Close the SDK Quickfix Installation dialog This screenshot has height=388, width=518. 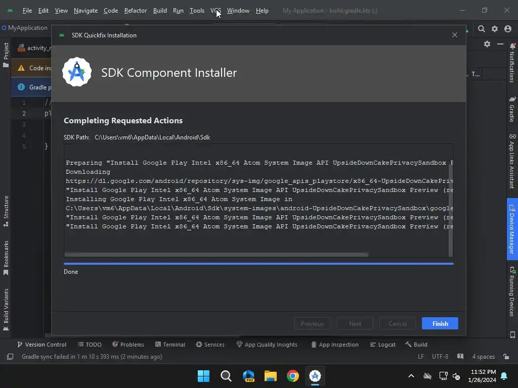tap(455, 35)
